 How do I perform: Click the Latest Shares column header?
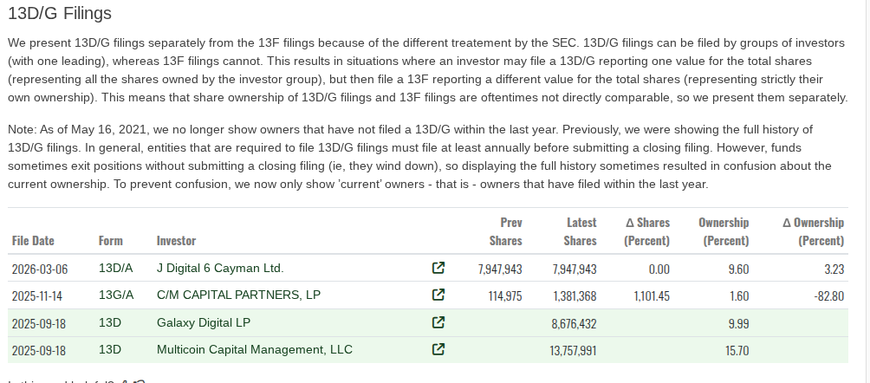[x=581, y=232]
